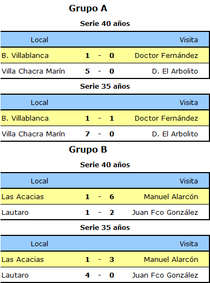Click D. El Arbolito in the 7-0 row

click(175, 134)
